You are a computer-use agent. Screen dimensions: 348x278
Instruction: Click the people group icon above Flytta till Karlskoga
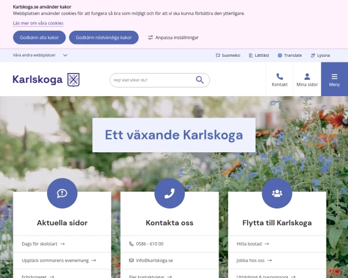[277, 193]
